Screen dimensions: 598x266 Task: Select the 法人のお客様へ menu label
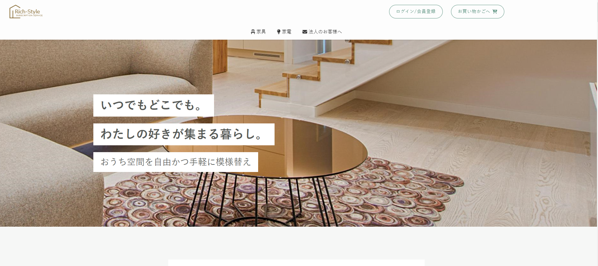point(325,32)
